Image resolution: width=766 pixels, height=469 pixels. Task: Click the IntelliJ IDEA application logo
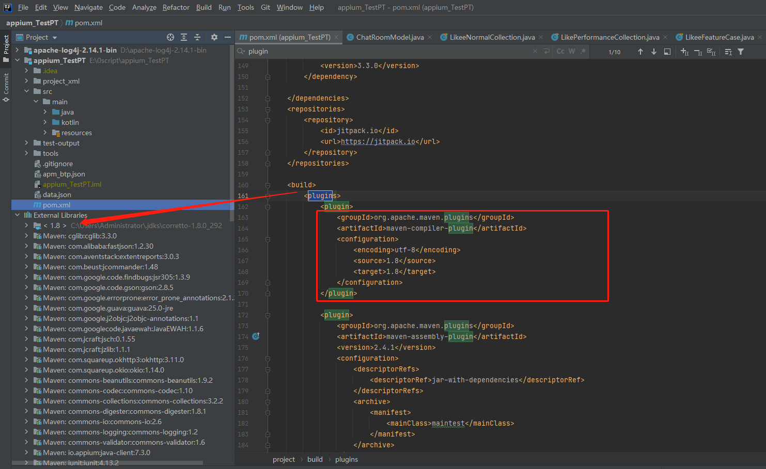[7, 7]
